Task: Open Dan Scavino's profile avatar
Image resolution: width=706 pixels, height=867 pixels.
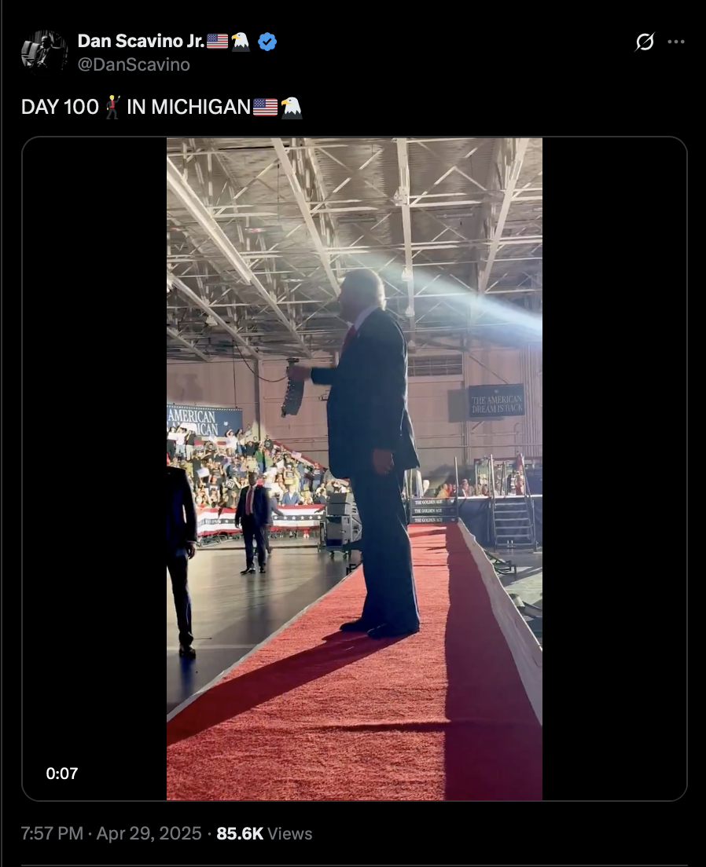Action: click(44, 52)
